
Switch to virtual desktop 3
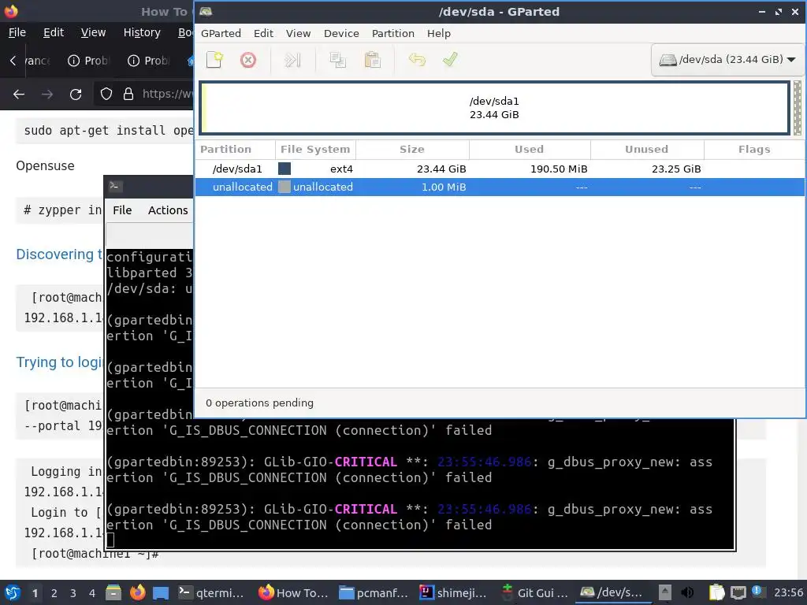coord(73,593)
